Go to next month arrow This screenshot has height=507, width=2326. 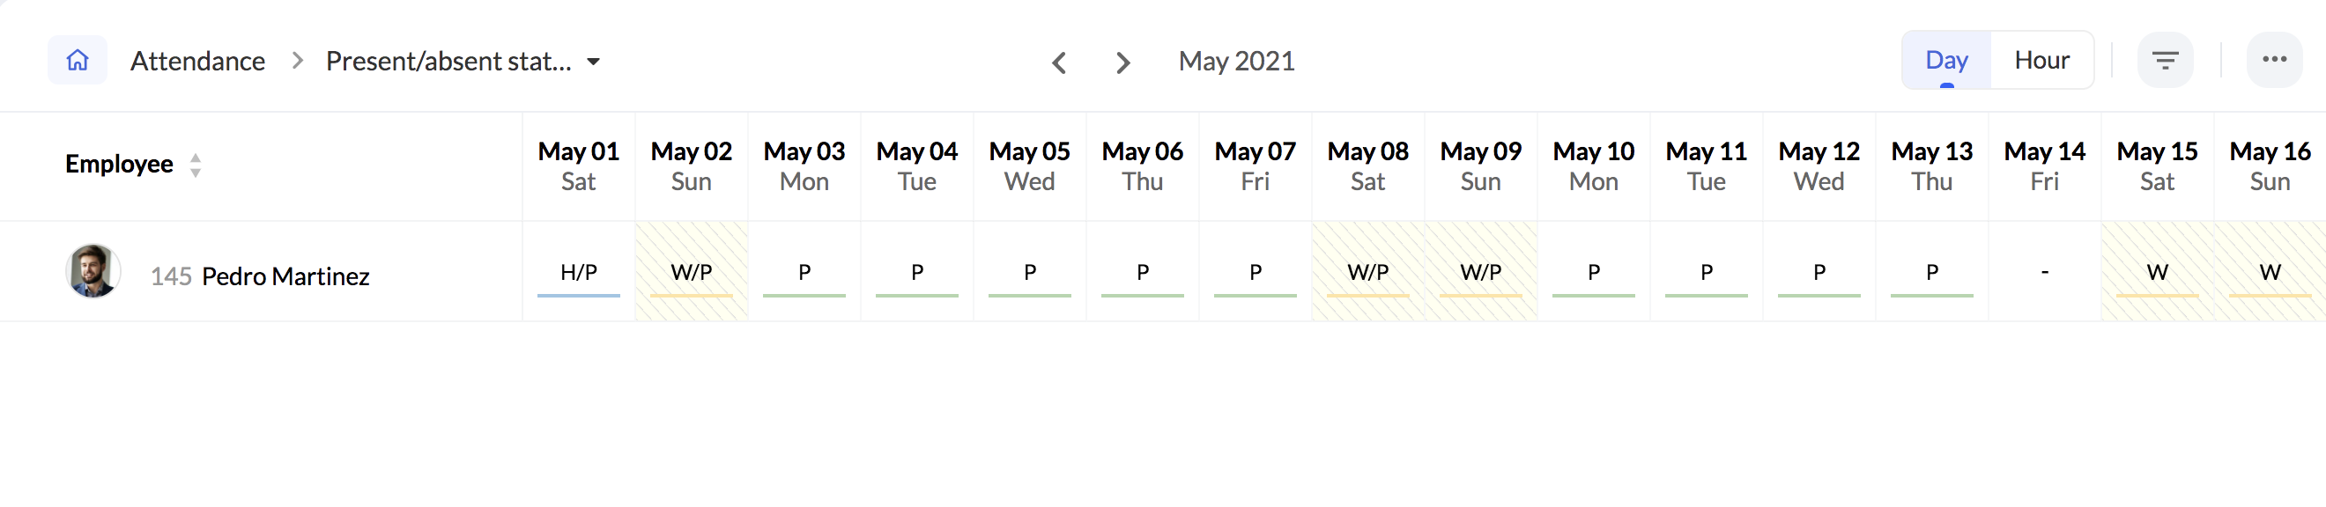click(x=1122, y=62)
